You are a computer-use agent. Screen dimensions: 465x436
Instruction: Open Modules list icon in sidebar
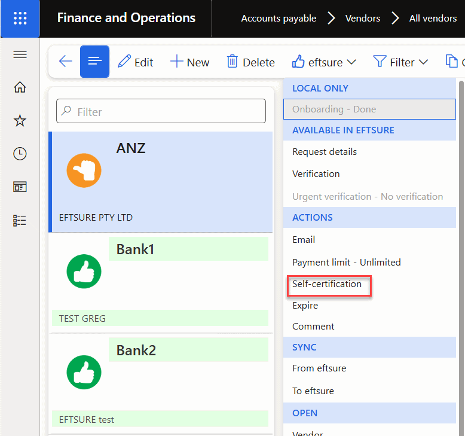20,221
